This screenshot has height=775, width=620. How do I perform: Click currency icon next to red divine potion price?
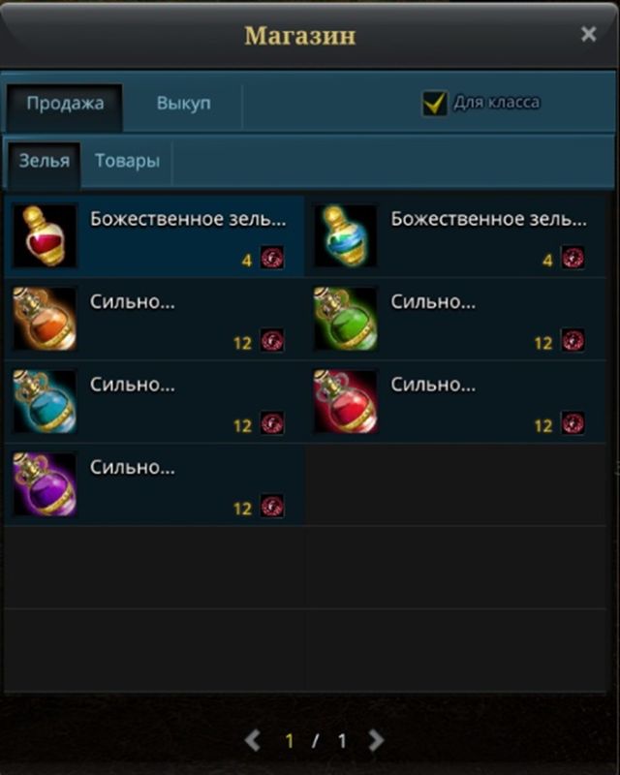(x=272, y=258)
